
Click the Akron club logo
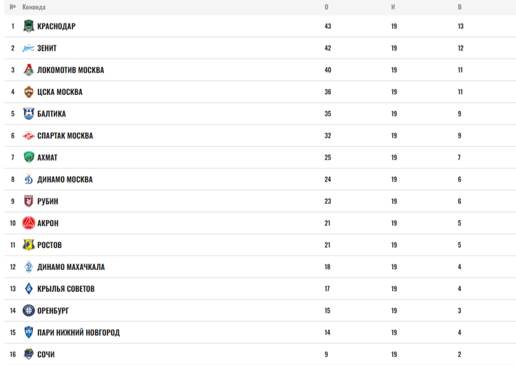(28, 223)
